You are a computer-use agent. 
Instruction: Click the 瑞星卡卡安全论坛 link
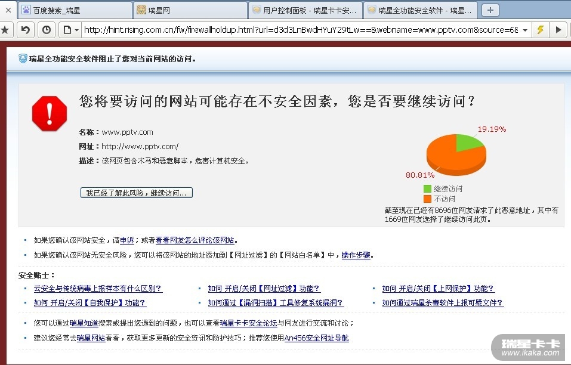(x=249, y=323)
